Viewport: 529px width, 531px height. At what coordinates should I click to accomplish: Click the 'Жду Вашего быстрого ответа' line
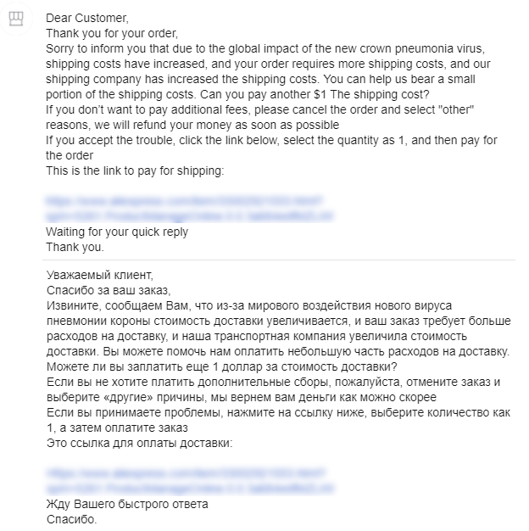[x=127, y=504]
